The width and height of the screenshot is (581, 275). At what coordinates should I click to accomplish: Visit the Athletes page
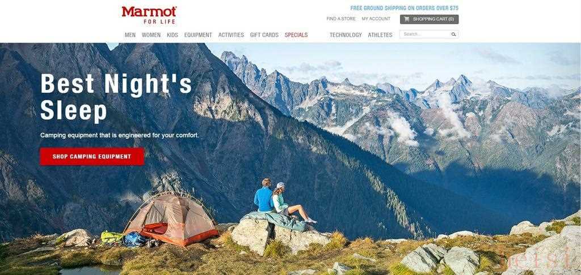point(380,35)
